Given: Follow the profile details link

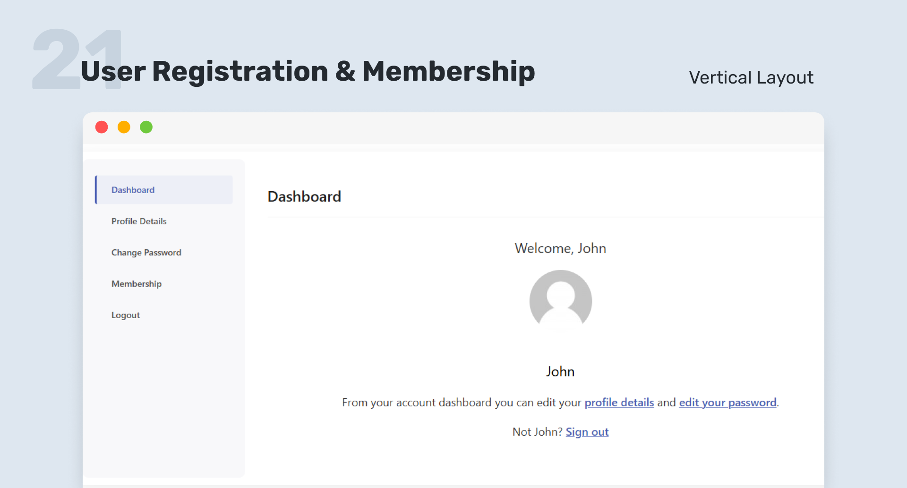Looking at the screenshot, I should (619, 403).
